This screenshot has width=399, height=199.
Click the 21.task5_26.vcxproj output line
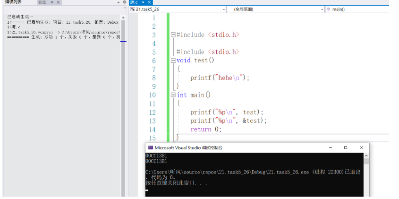coord(63,32)
